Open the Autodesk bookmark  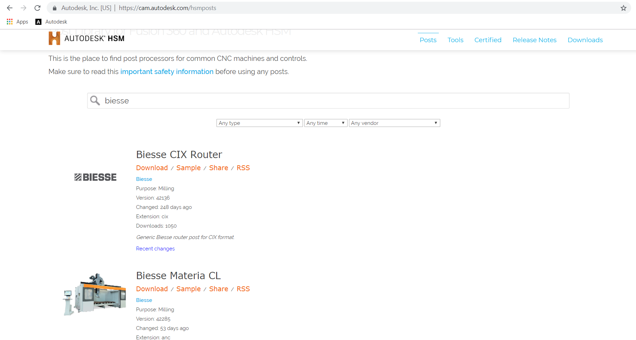(50, 21)
